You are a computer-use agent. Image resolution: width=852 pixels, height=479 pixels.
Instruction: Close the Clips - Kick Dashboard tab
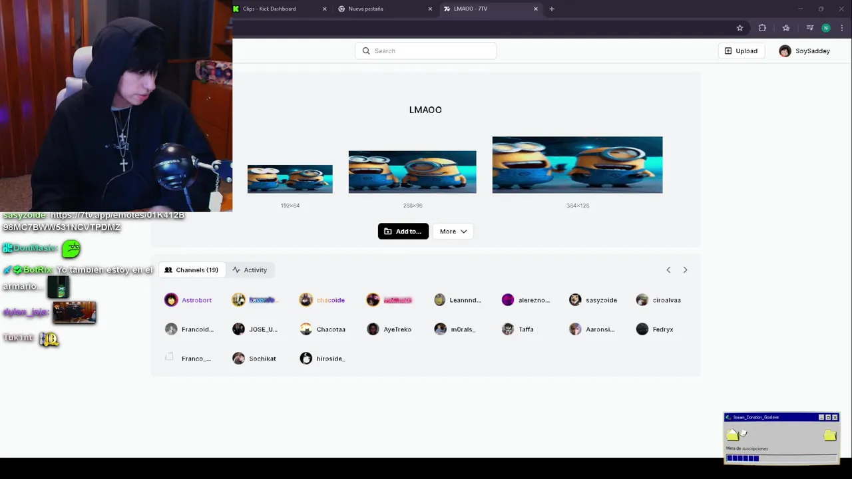pos(325,9)
